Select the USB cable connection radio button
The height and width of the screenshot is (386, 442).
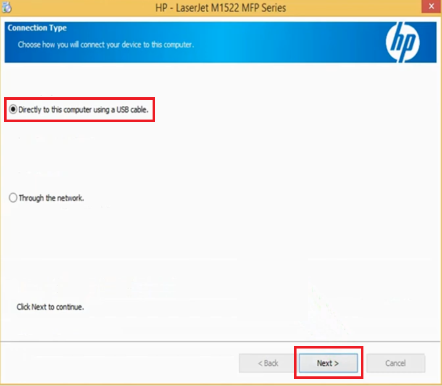(x=13, y=109)
